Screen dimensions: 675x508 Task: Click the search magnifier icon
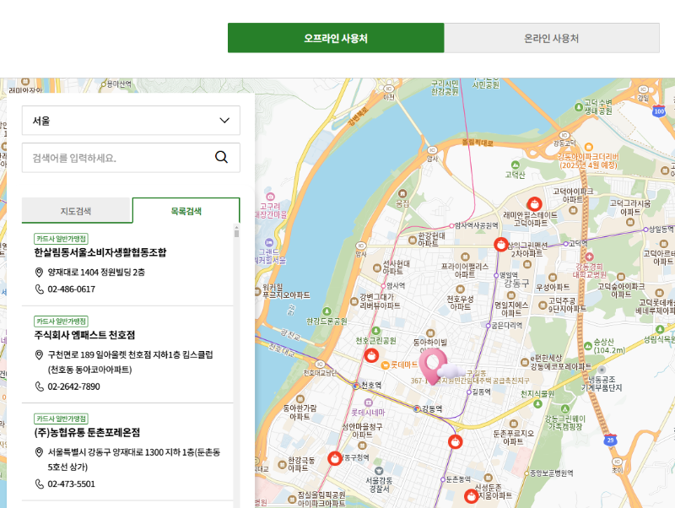(221, 157)
